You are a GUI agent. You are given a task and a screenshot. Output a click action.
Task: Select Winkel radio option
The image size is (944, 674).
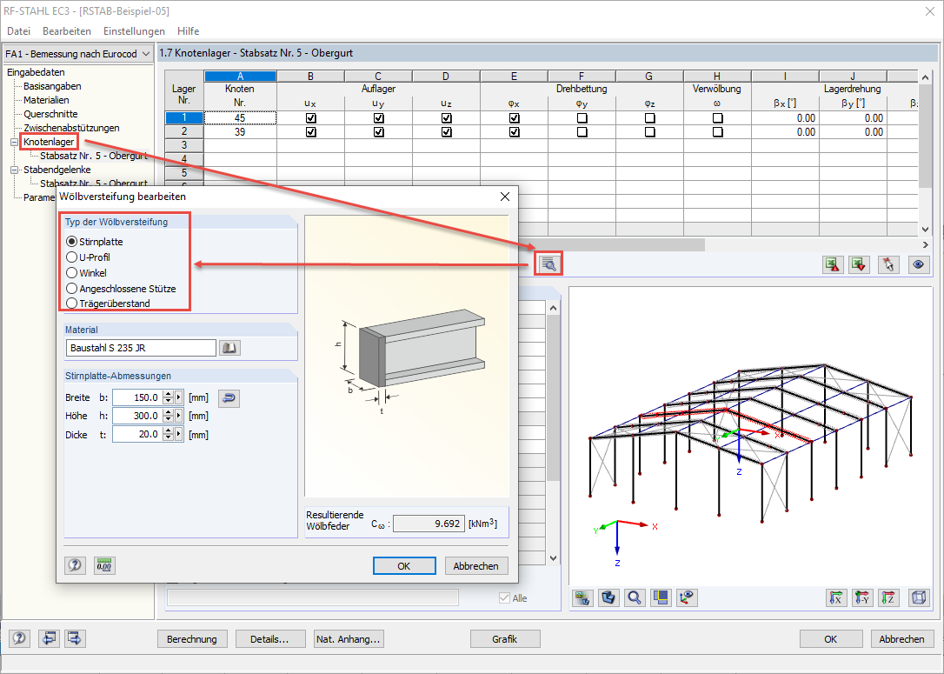click(x=71, y=273)
